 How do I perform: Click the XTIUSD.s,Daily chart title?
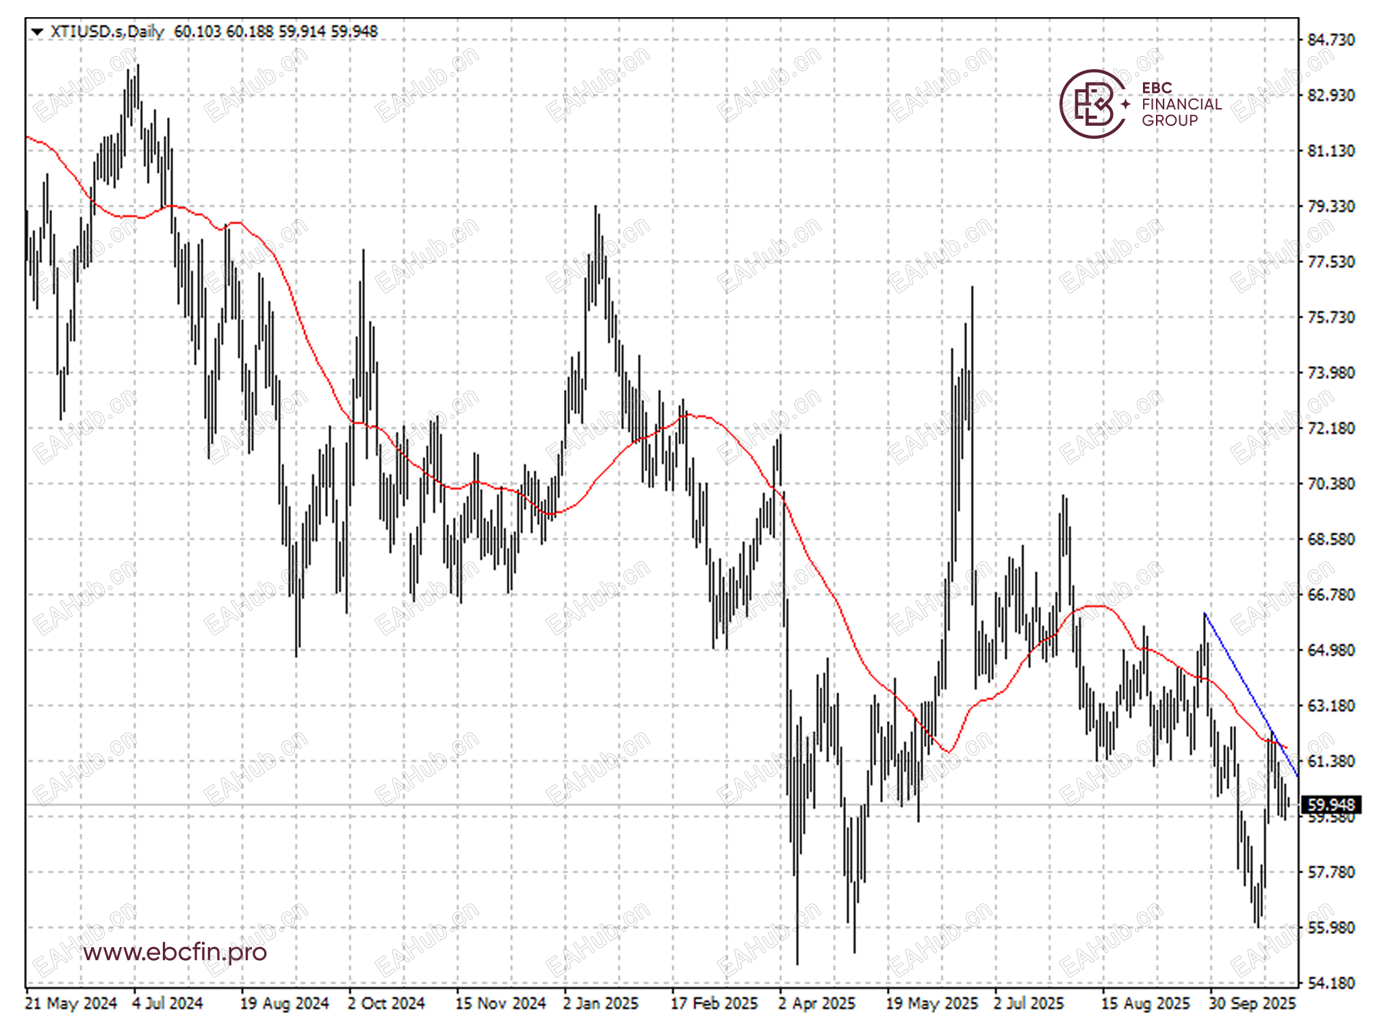point(107,31)
